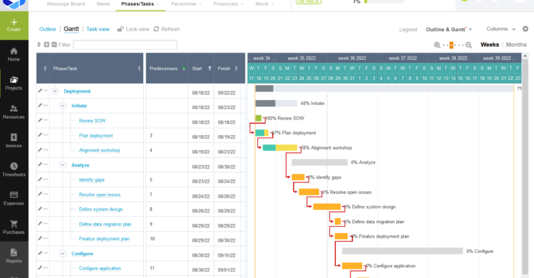Open Expenses in the sidebar

point(14,199)
